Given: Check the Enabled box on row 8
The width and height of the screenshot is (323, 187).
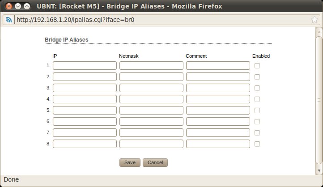Looking at the screenshot, I should point(257,144).
